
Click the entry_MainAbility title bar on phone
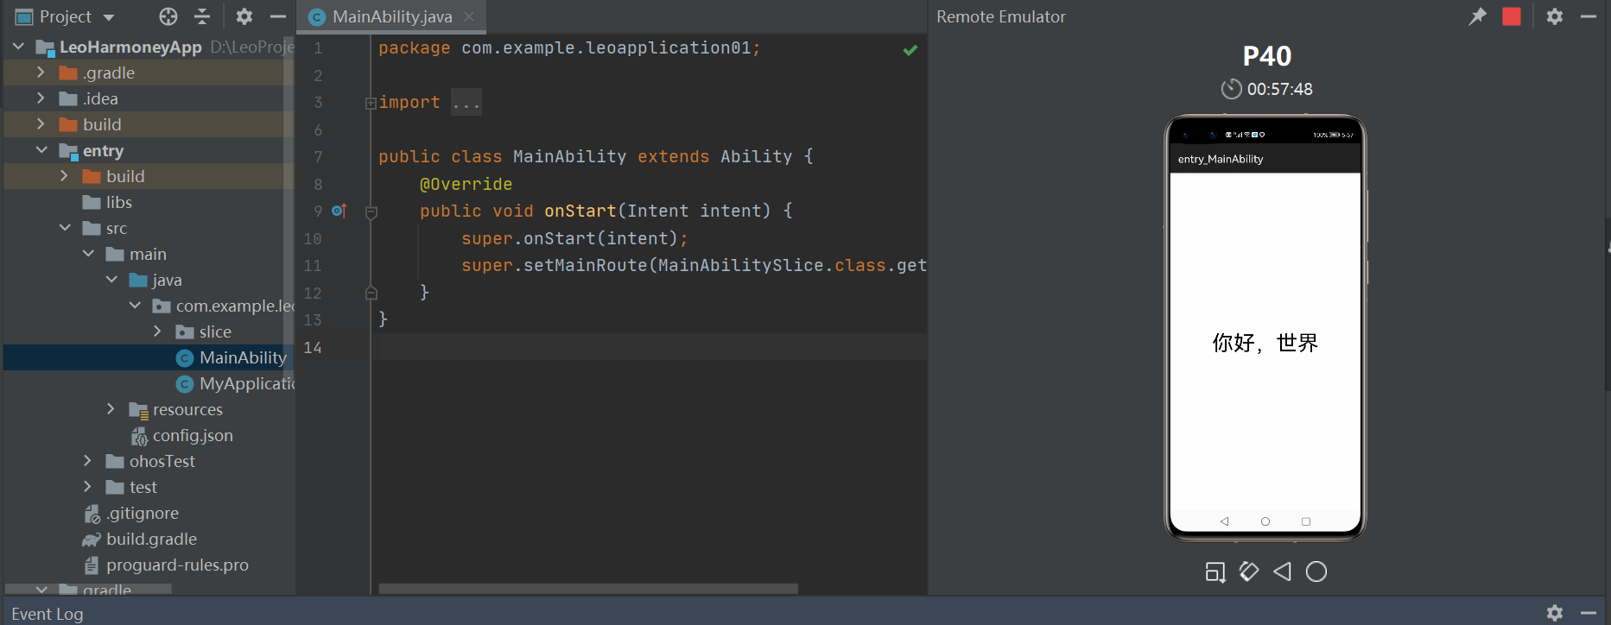pyautogui.click(x=1265, y=159)
